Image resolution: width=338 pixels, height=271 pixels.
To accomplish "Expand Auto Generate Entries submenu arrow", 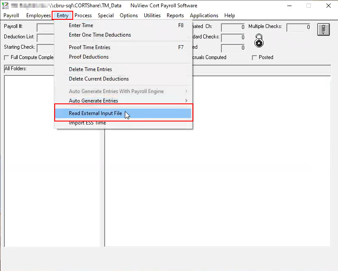I will pyautogui.click(x=186, y=100).
